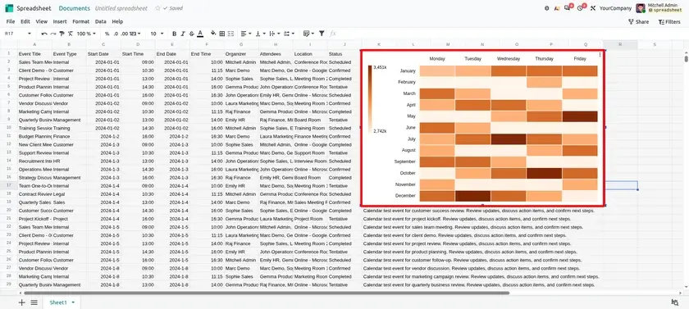The width and height of the screenshot is (689, 309).
Task: Click the Share button
Action: [638, 21]
